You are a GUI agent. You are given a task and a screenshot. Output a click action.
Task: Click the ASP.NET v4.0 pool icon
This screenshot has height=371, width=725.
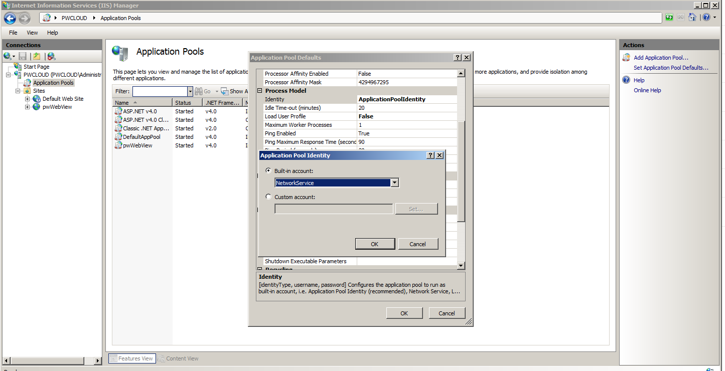[x=118, y=111]
